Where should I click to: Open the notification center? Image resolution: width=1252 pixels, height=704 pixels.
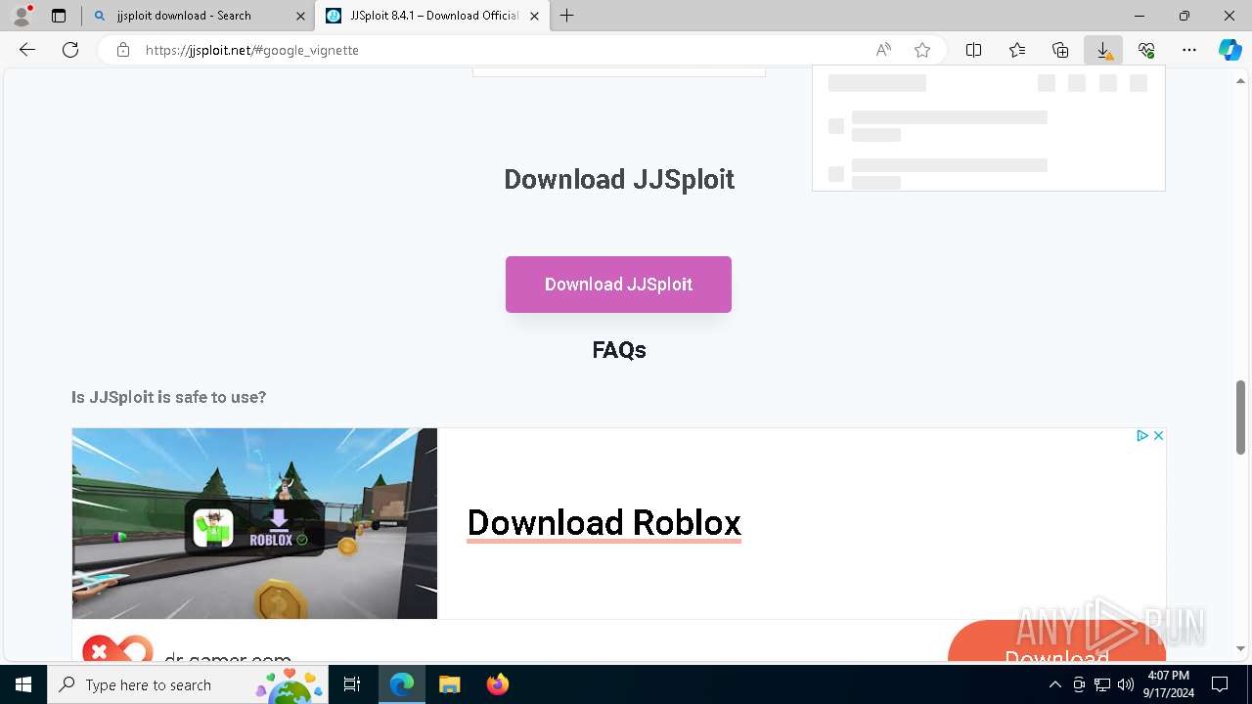click(x=1220, y=684)
